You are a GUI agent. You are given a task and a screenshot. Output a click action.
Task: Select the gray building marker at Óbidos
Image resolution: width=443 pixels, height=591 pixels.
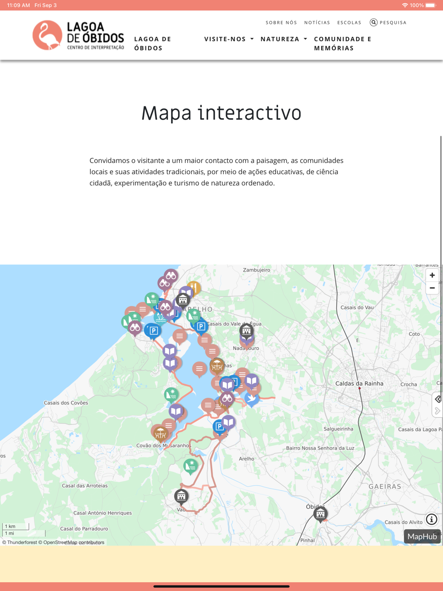click(320, 514)
